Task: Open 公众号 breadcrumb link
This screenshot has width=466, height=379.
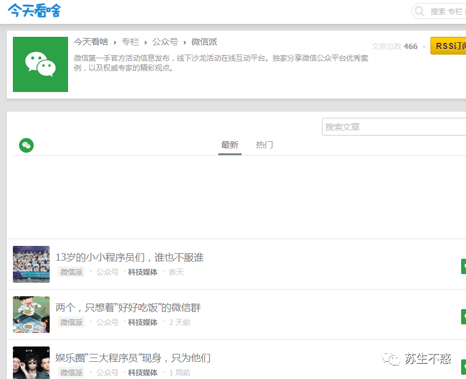Action: point(165,42)
